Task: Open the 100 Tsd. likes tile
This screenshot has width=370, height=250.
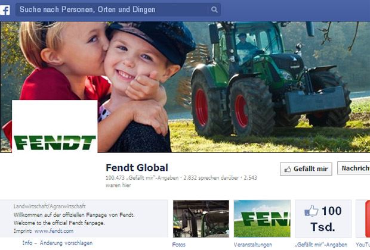Action: click(323, 218)
